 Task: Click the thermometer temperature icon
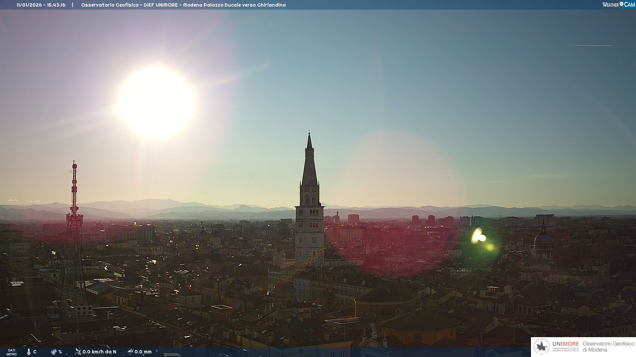(x=29, y=352)
